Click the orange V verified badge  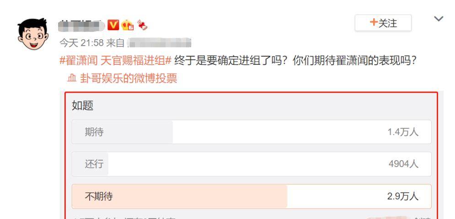(x=113, y=25)
